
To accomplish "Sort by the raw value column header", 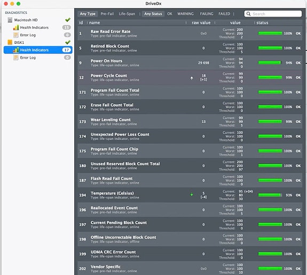I will [x=201, y=23].
